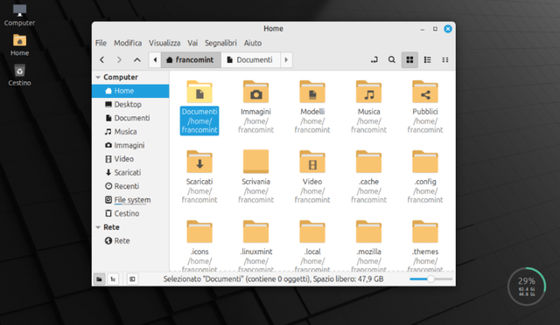Open File system in the sidebar
The height and width of the screenshot is (325, 560).
pyautogui.click(x=130, y=200)
